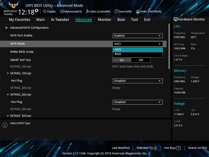Select the English language label

pyautogui.click(x=51, y=11)
